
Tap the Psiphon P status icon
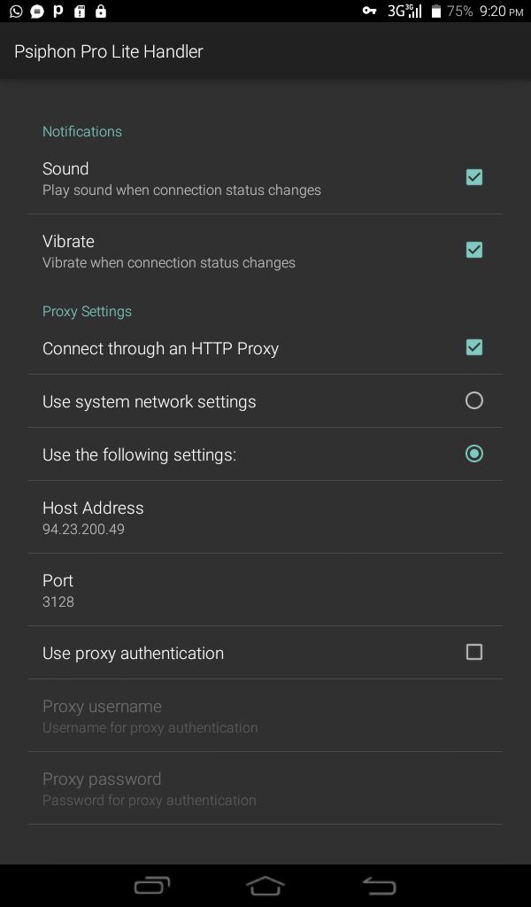coord(58,12)
